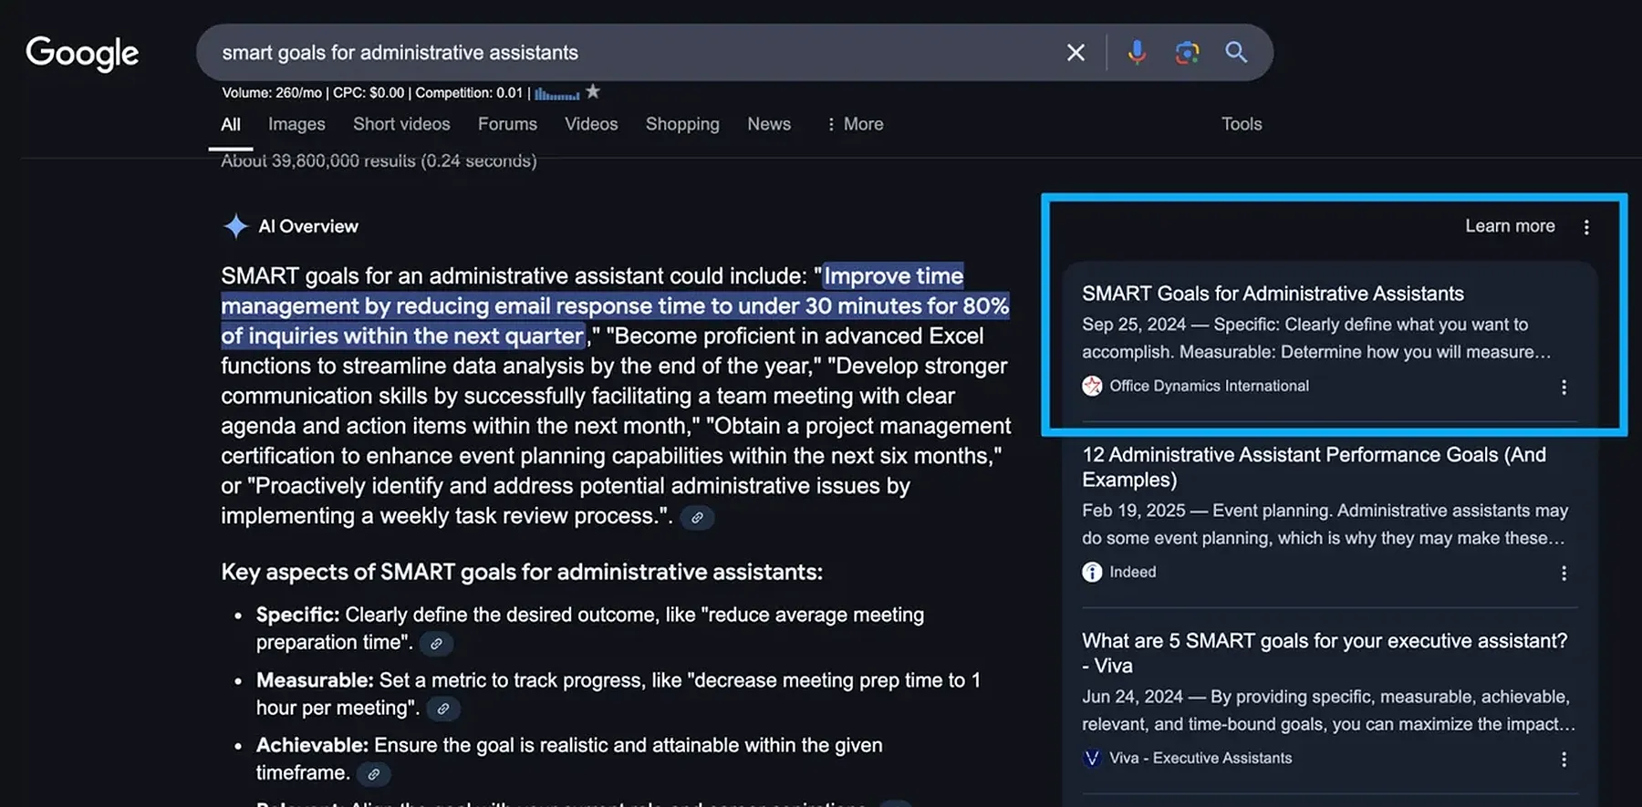
Task: Click the Viva - Executive Assistants source name
Action: pyautogui.click(x=1200, y=758)
